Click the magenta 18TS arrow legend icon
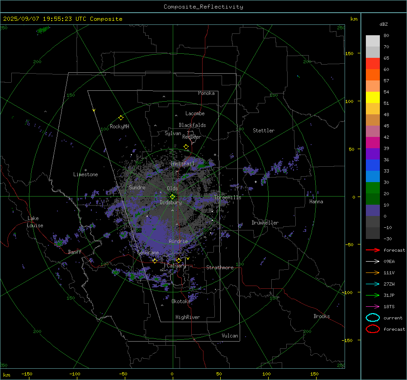Image resolution: width=407 pixels, height=380 pixels. (x=373, y=306)
